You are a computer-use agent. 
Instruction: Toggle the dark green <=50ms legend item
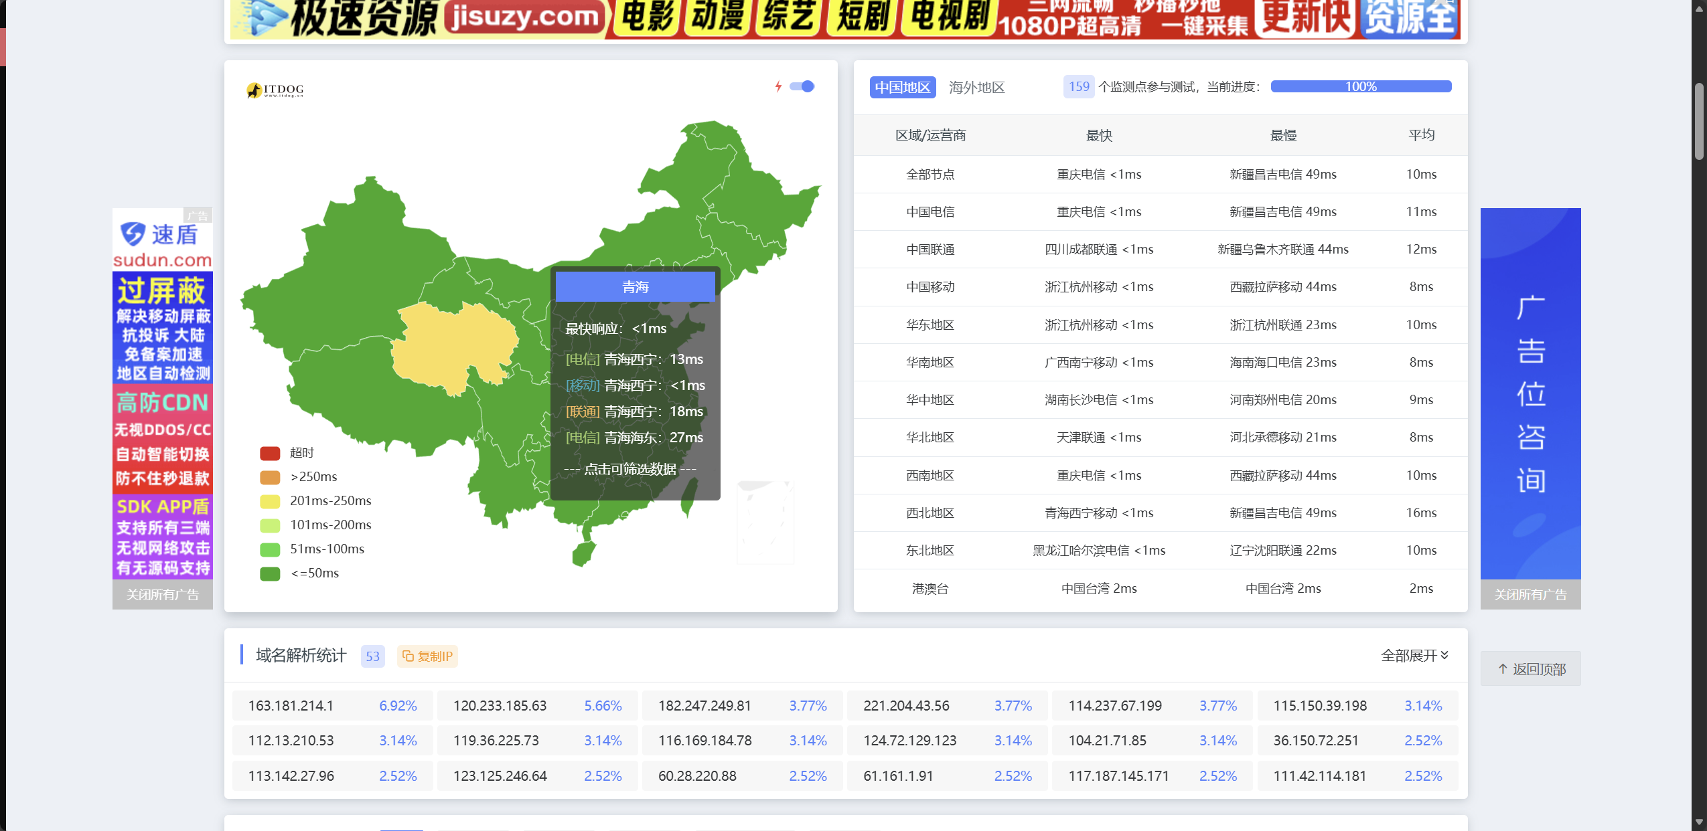click(270, 573)
